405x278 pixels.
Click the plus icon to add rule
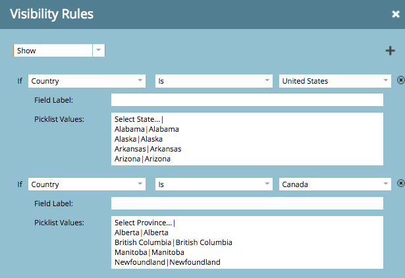click(391, 51)
